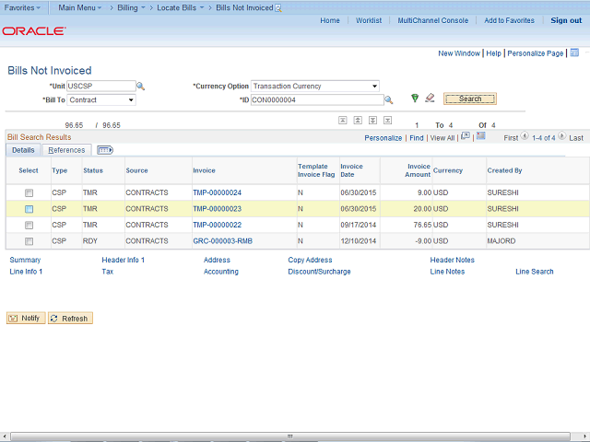Open invoice link TMP-00000023
590x442 pixels.
[x=217, y=209]
